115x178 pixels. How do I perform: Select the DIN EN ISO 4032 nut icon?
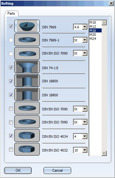(x=27, y=149)
